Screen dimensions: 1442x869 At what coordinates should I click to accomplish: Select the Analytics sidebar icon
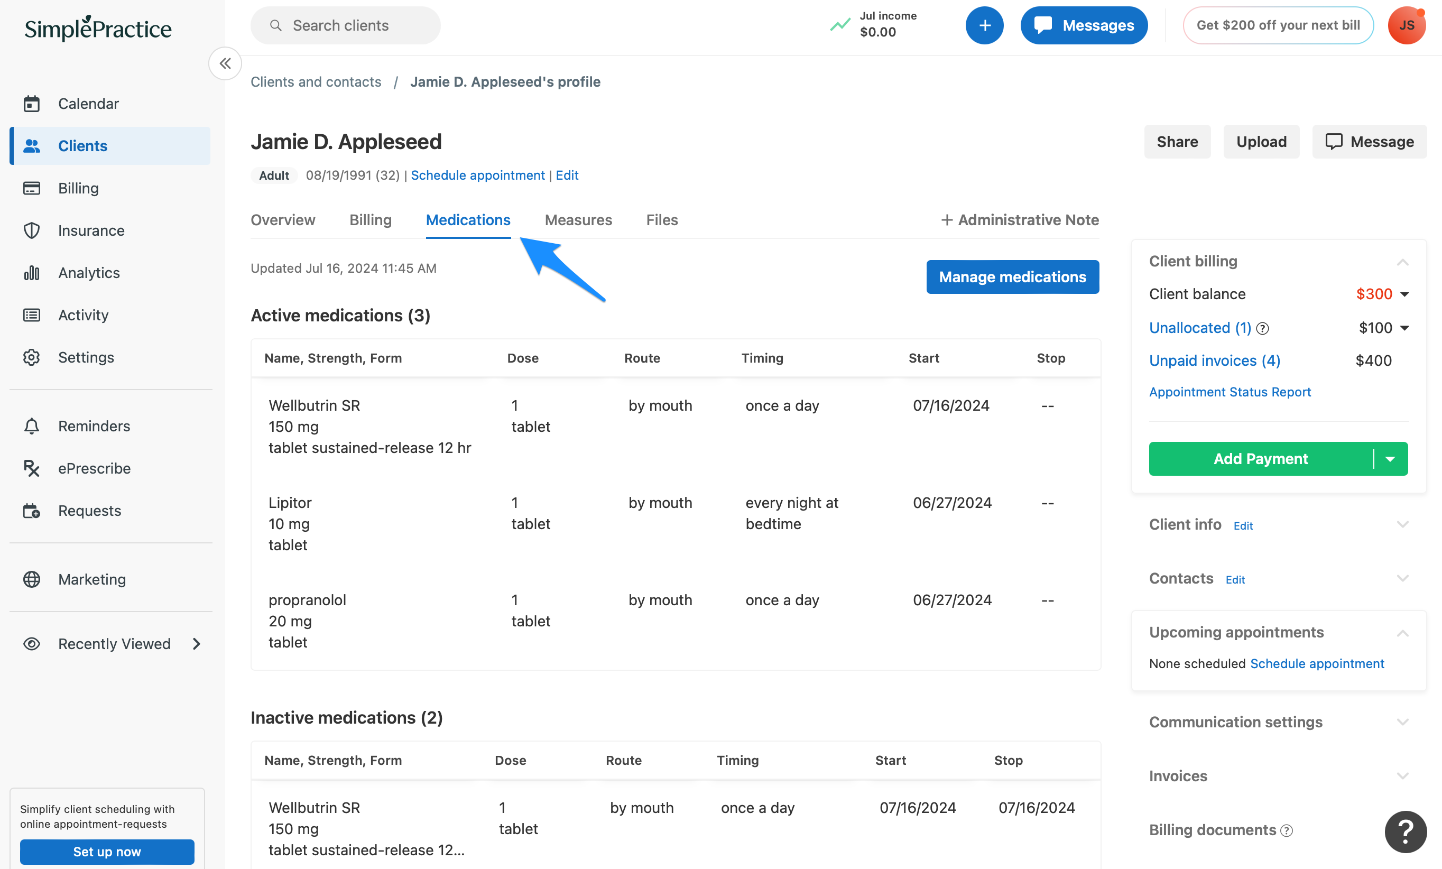pos(31,272)
